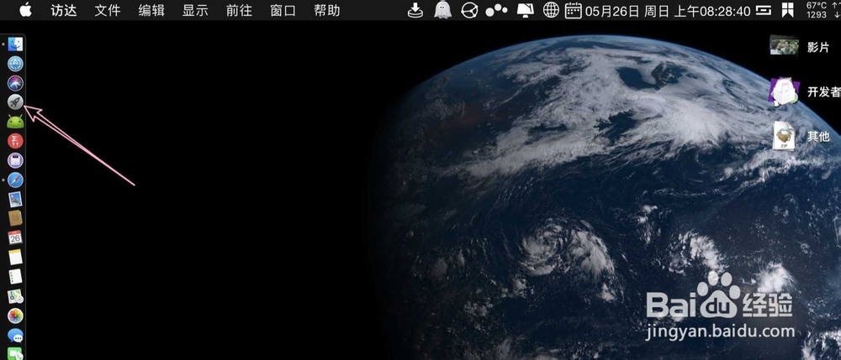Open the red round app below Android

point(15,141)
